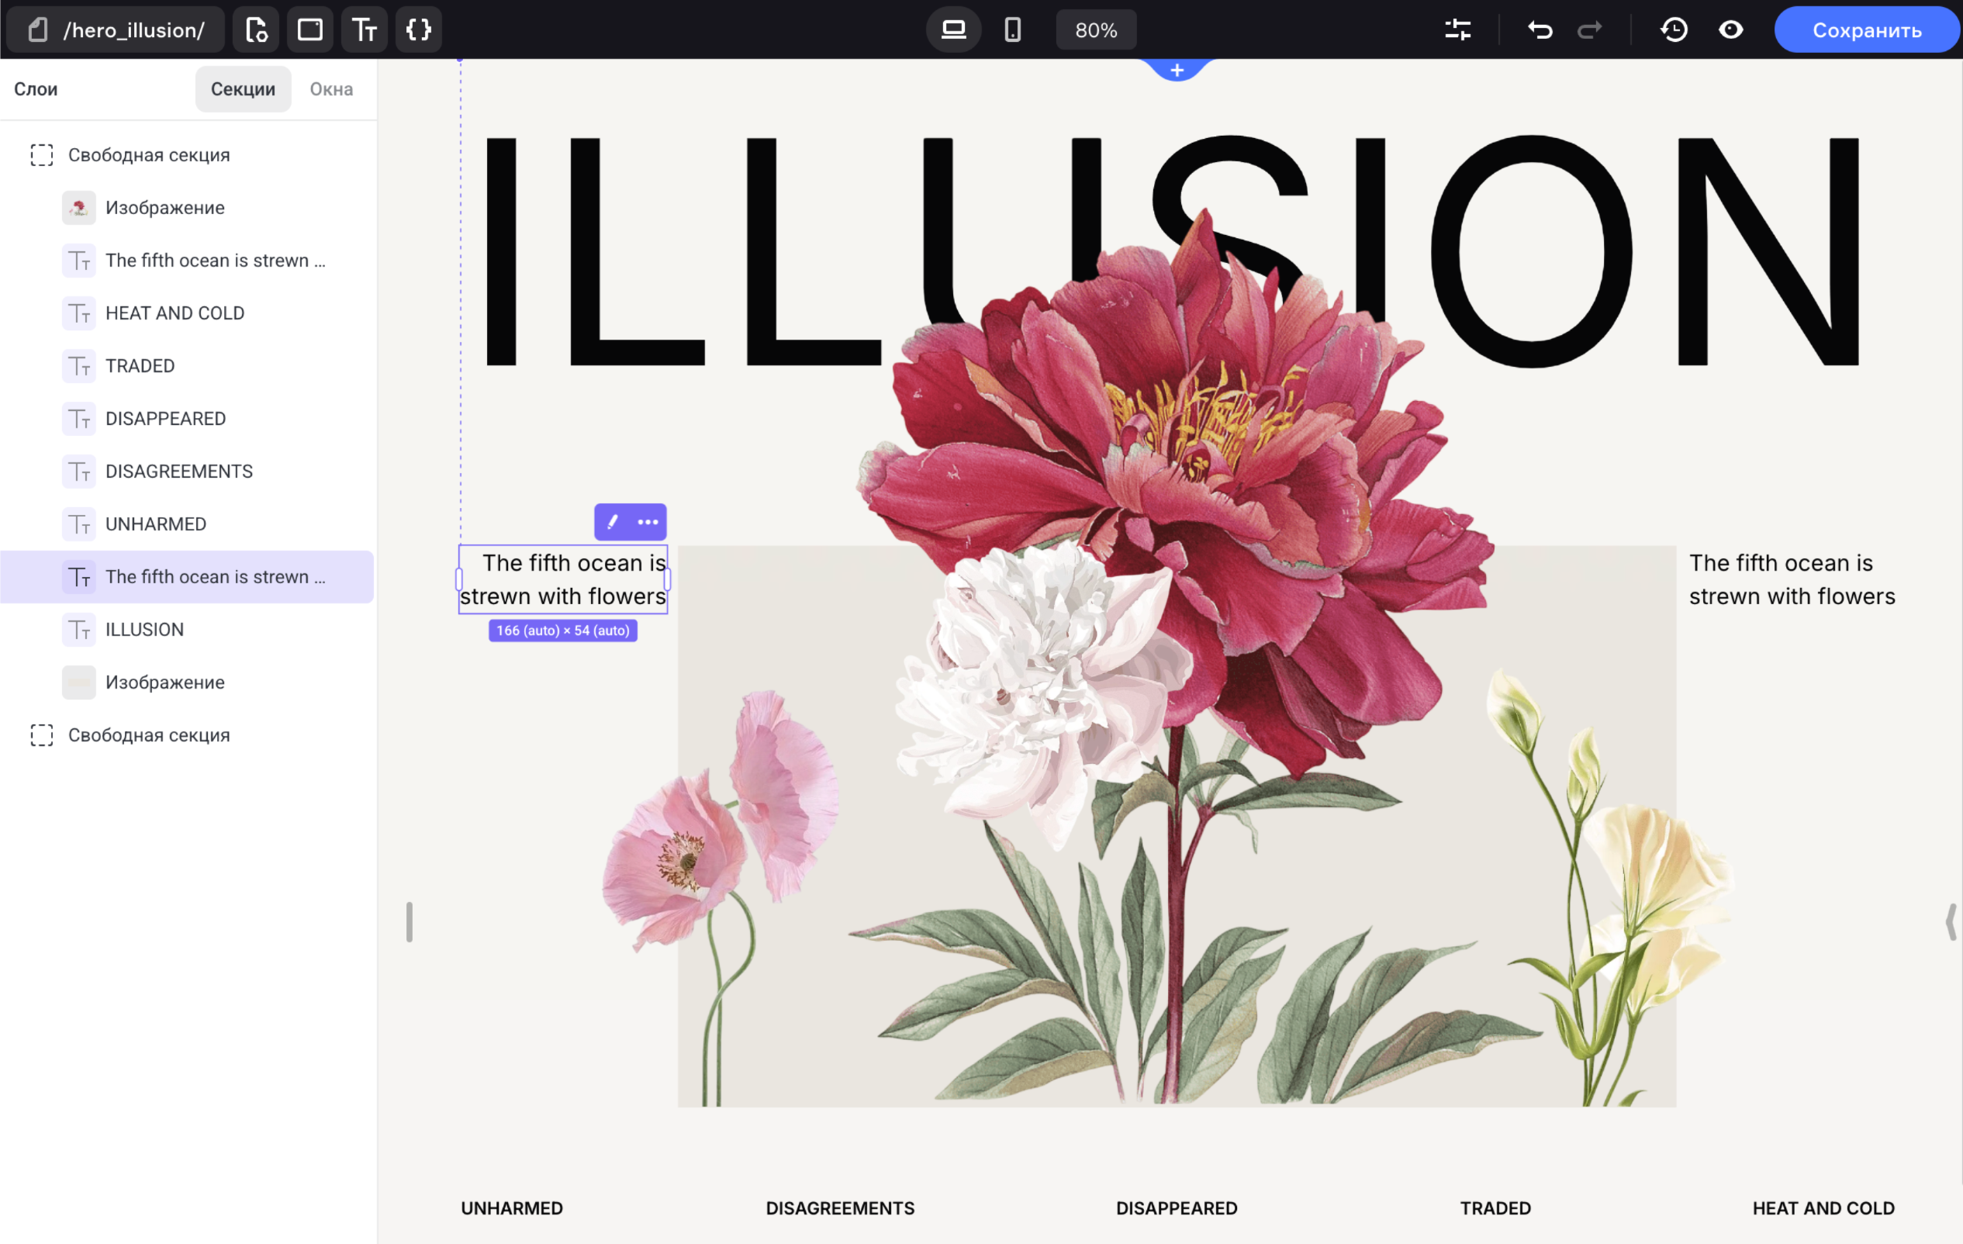This screenshot has width=1963, height=1244.
Task: Select the ILLUSION text layer
Action: (x=144, y=629)
